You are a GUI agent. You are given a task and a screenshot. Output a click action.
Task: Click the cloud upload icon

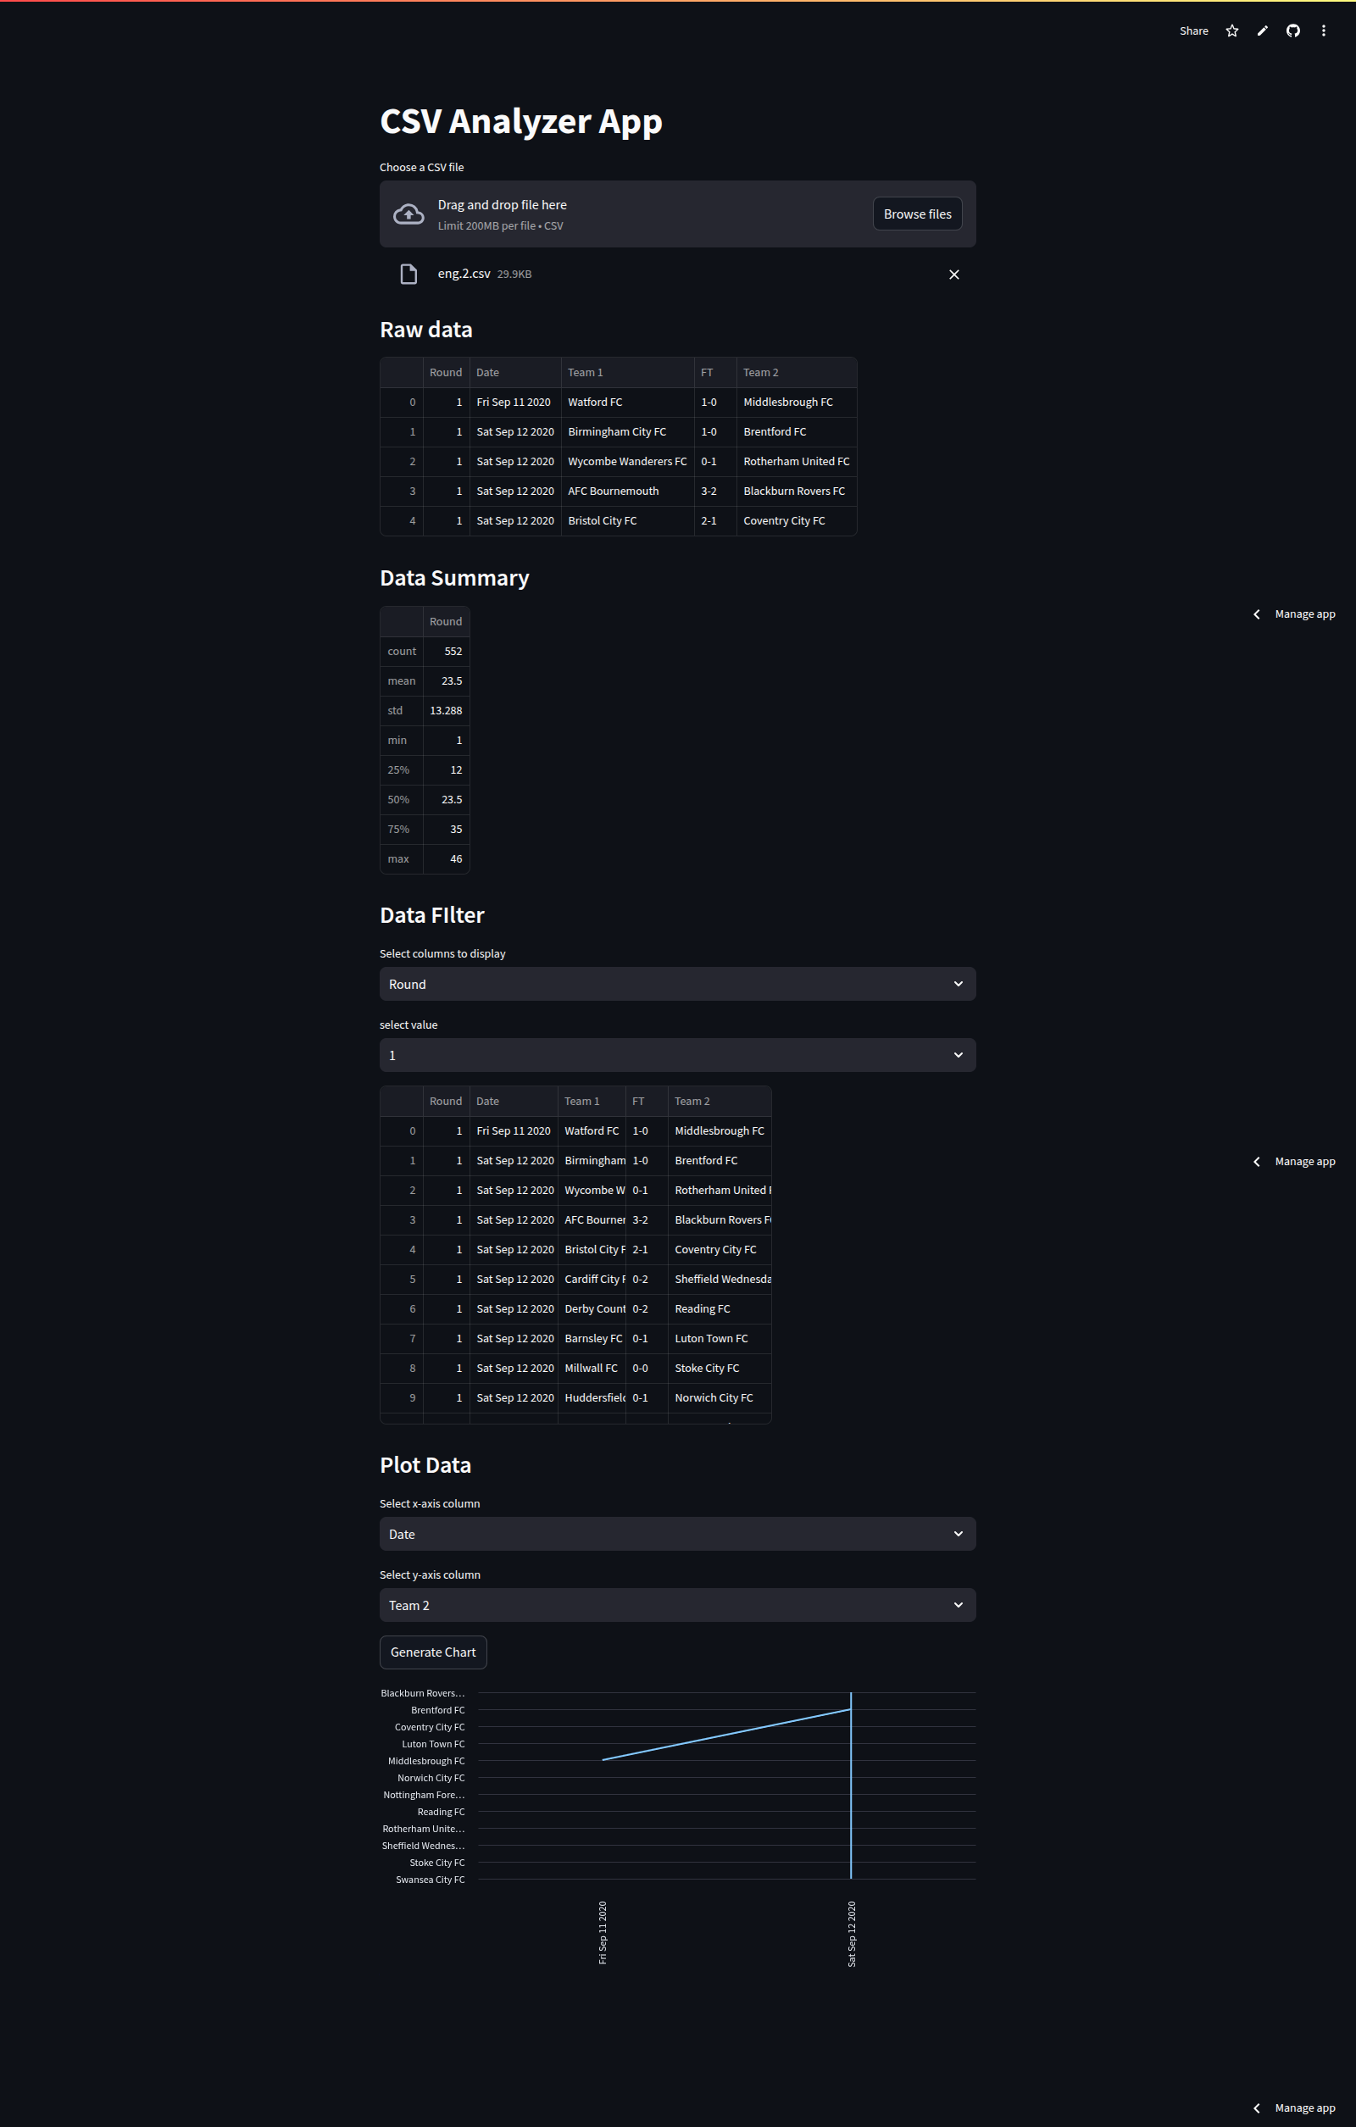pos(408,214)
